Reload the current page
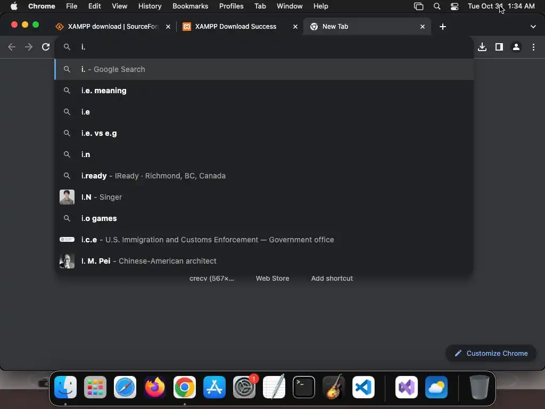 click(46, 47)
